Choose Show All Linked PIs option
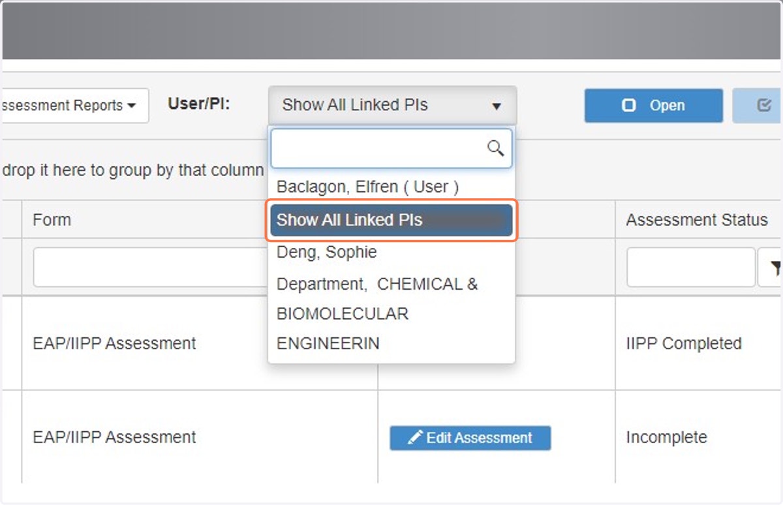Screen dimensions: 783x505 (391, 221)
